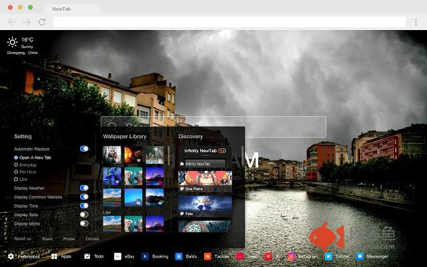
Task: Turn off the Automatic Replace toggle
Action: (x=84, y=149)
